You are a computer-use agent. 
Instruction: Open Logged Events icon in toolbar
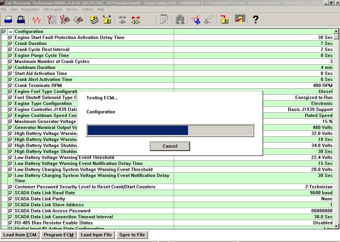[78, 20]
